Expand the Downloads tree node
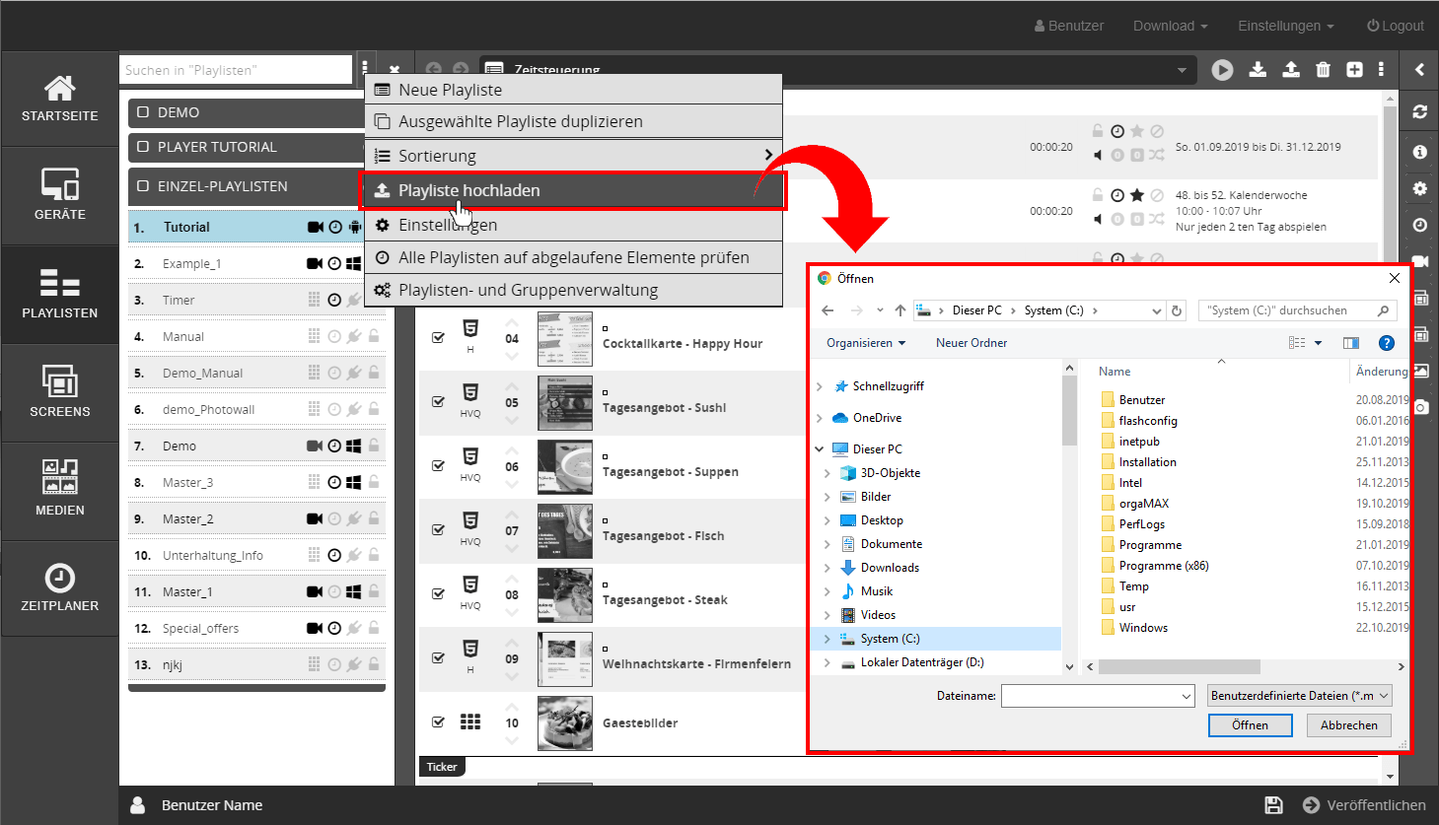The image size is (1439, 825). point(827,568)
